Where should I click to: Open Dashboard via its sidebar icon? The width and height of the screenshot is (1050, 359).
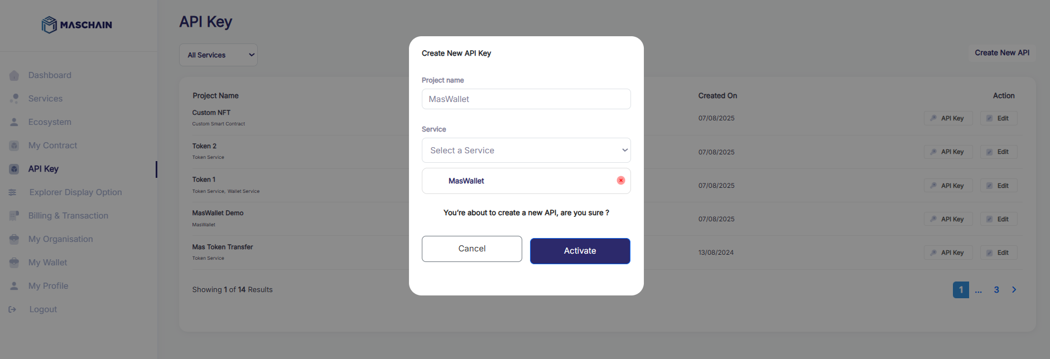pyautogui.click(x=14, y=75)
